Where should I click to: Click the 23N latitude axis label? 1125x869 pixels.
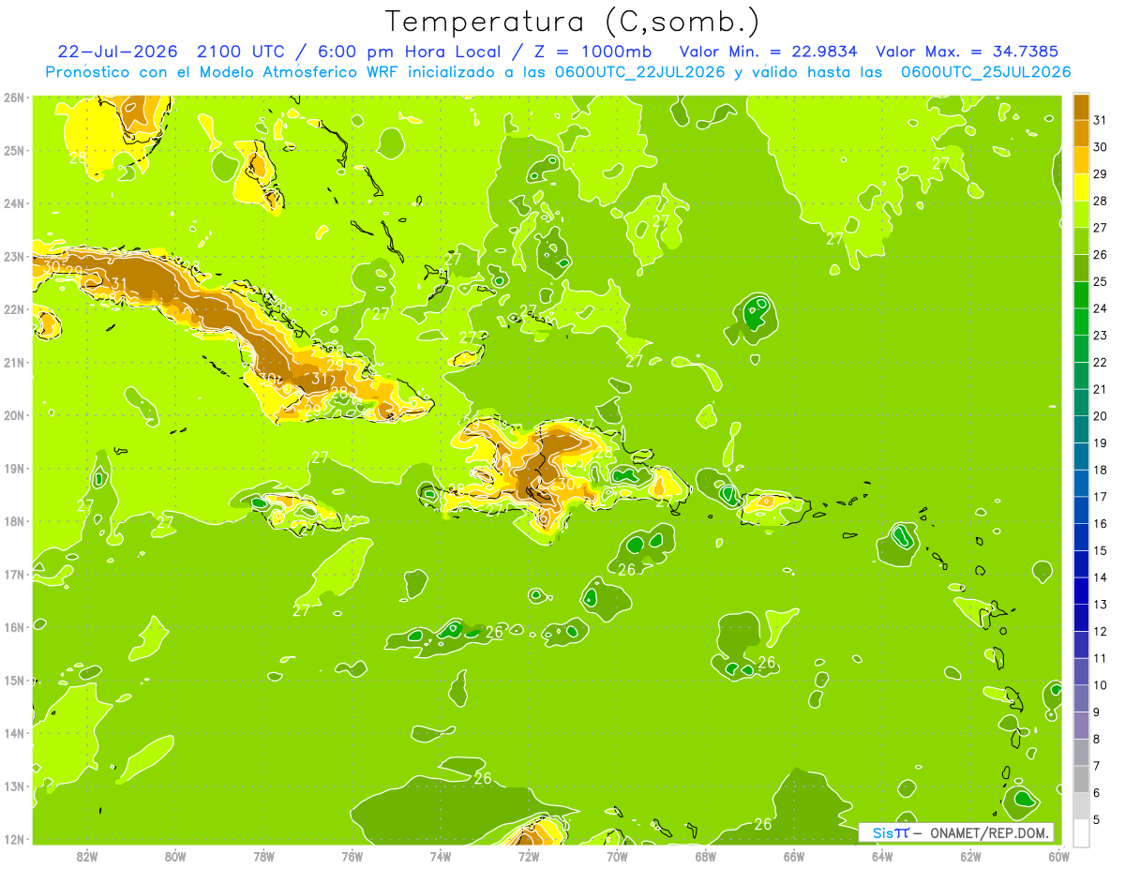(x=13, y=256)
